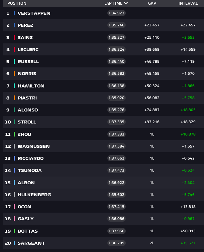Click Sargeant's 2L gap value
Screen dimensions: 204x252
(152, 243)
